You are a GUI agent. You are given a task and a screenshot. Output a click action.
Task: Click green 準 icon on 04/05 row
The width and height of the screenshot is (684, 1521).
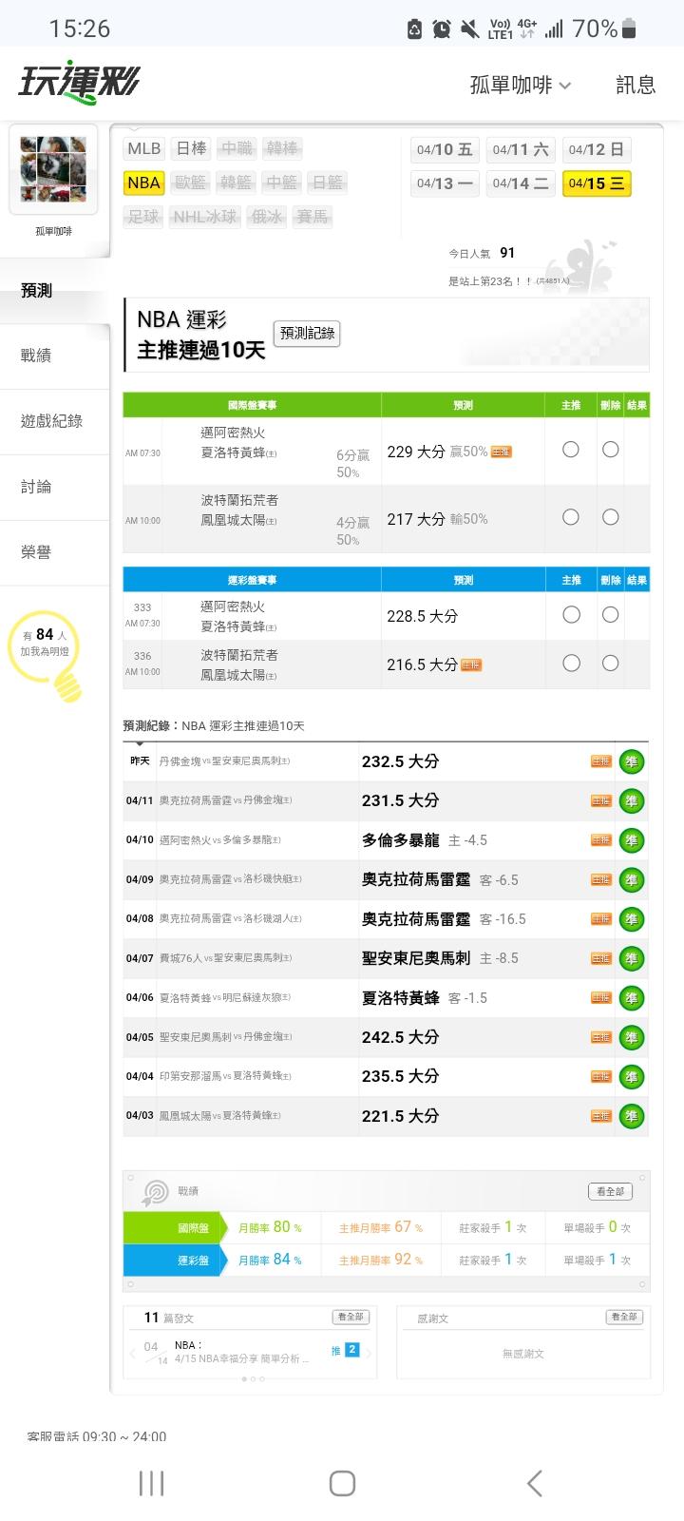pyautogui.click(x=631, y=1038)
